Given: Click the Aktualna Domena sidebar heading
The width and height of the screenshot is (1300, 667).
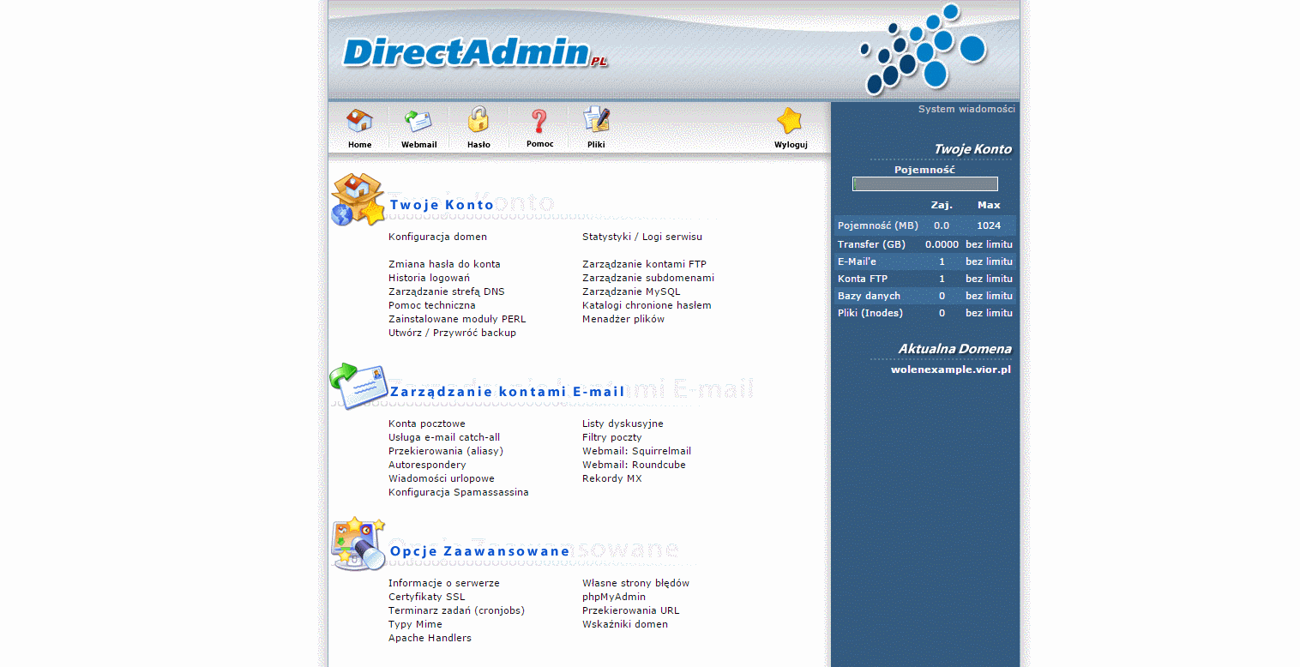Looking at the screenshot, I should click(954, 349).
